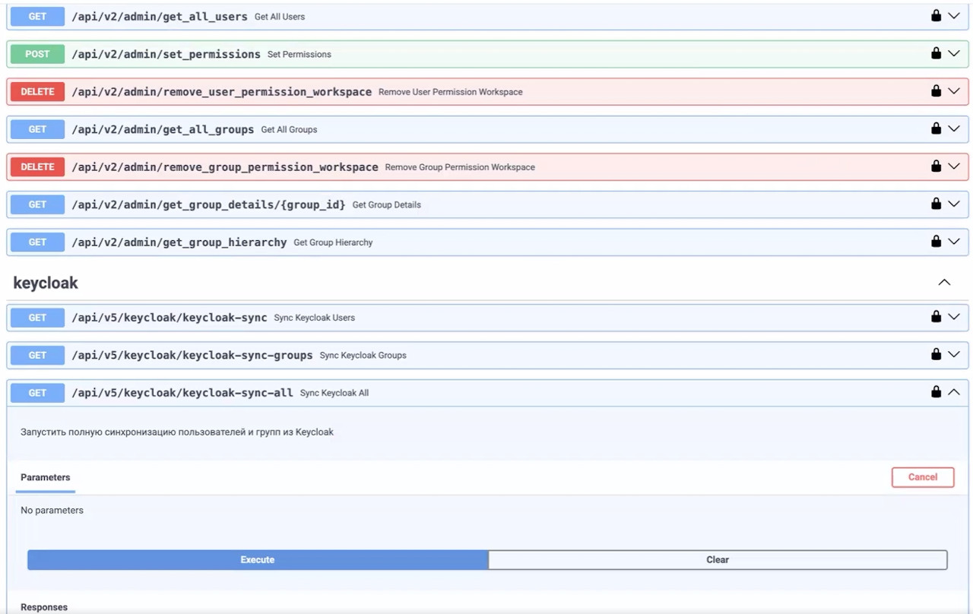The image size is (973, 614).
Task: Click GET badge for get_group_details
Action: [x=37, y=204]
